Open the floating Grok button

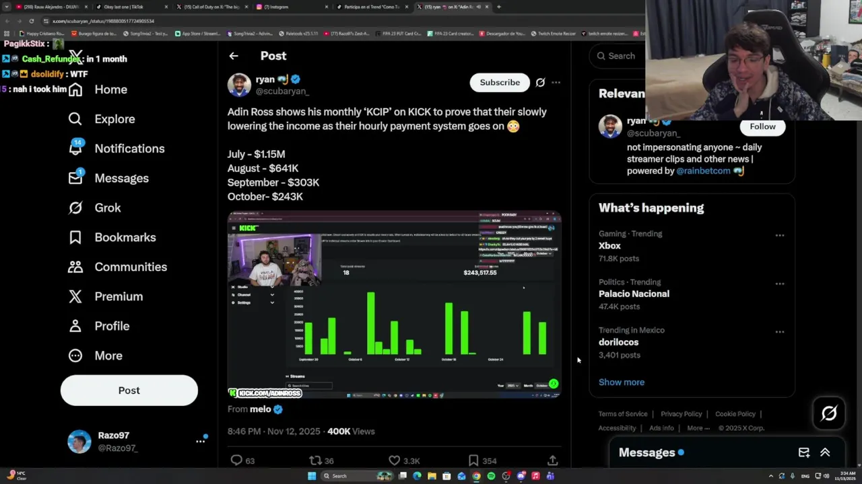point(829,413)
